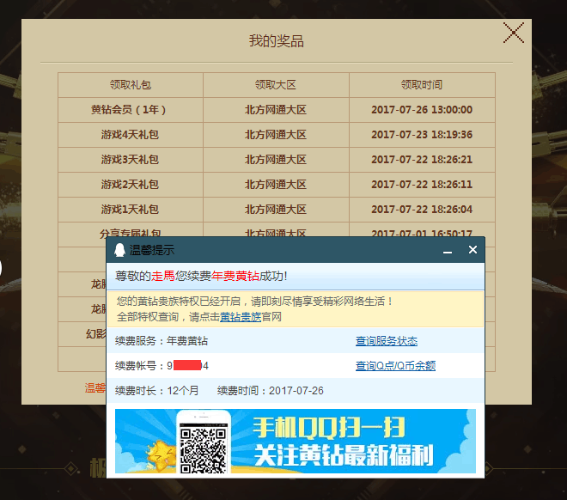The width and height of the screenshot is (567, 500).
Task: Click the 手机QQ扫一扫 promotional banner
Action: point(295,441)
